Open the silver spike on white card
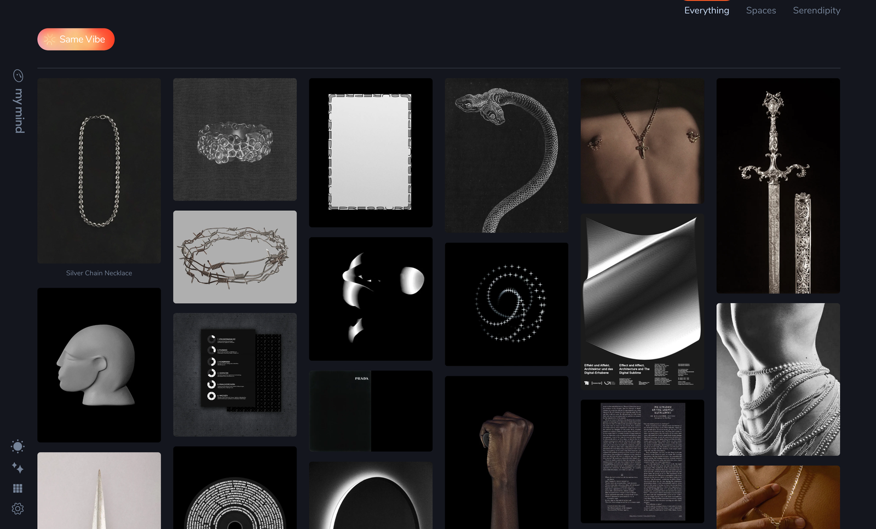876x529 pixels. pyautogui.click(x=99, y=491)
